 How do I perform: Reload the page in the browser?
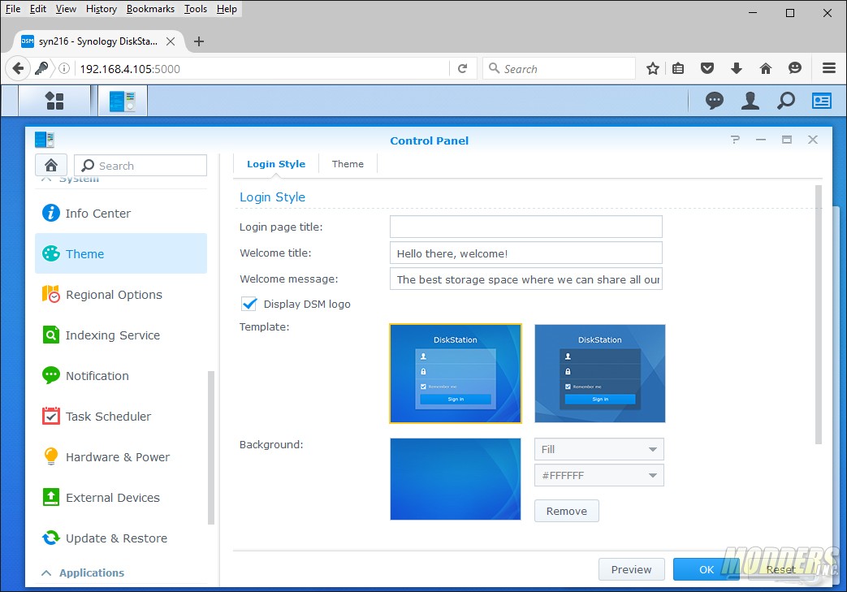click(x=462, y=68)
